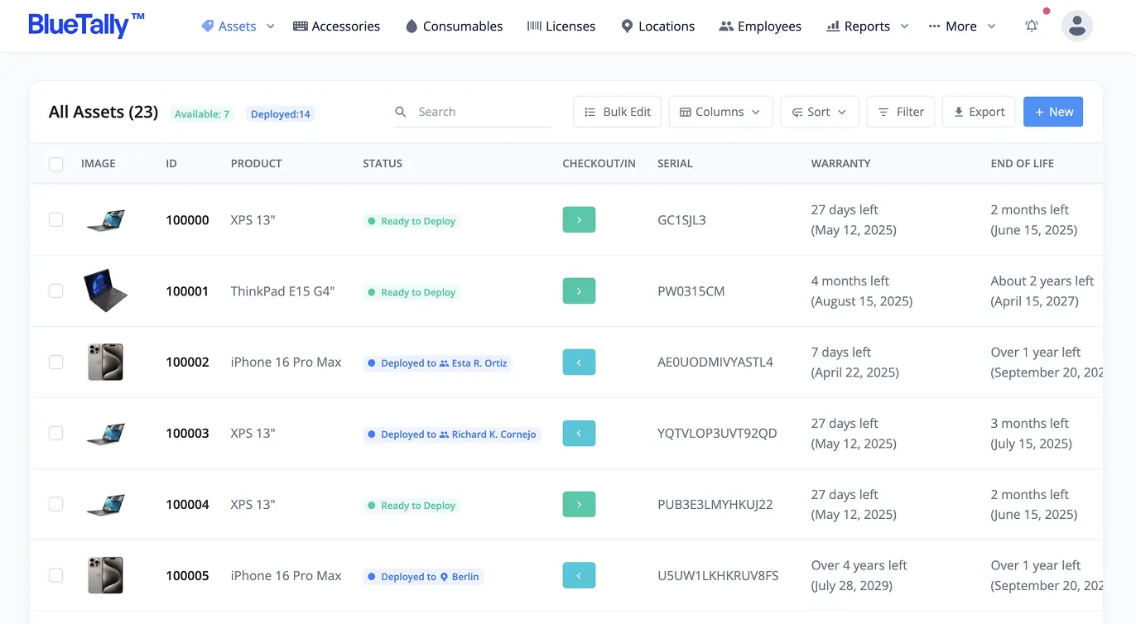Viewport: 1136px width, 624px height.
Task: Go to Employees page
Action: 760,26
